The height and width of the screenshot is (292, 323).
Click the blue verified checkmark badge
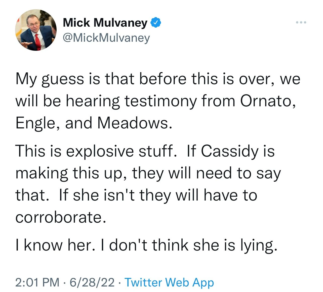tap(156, 23)
